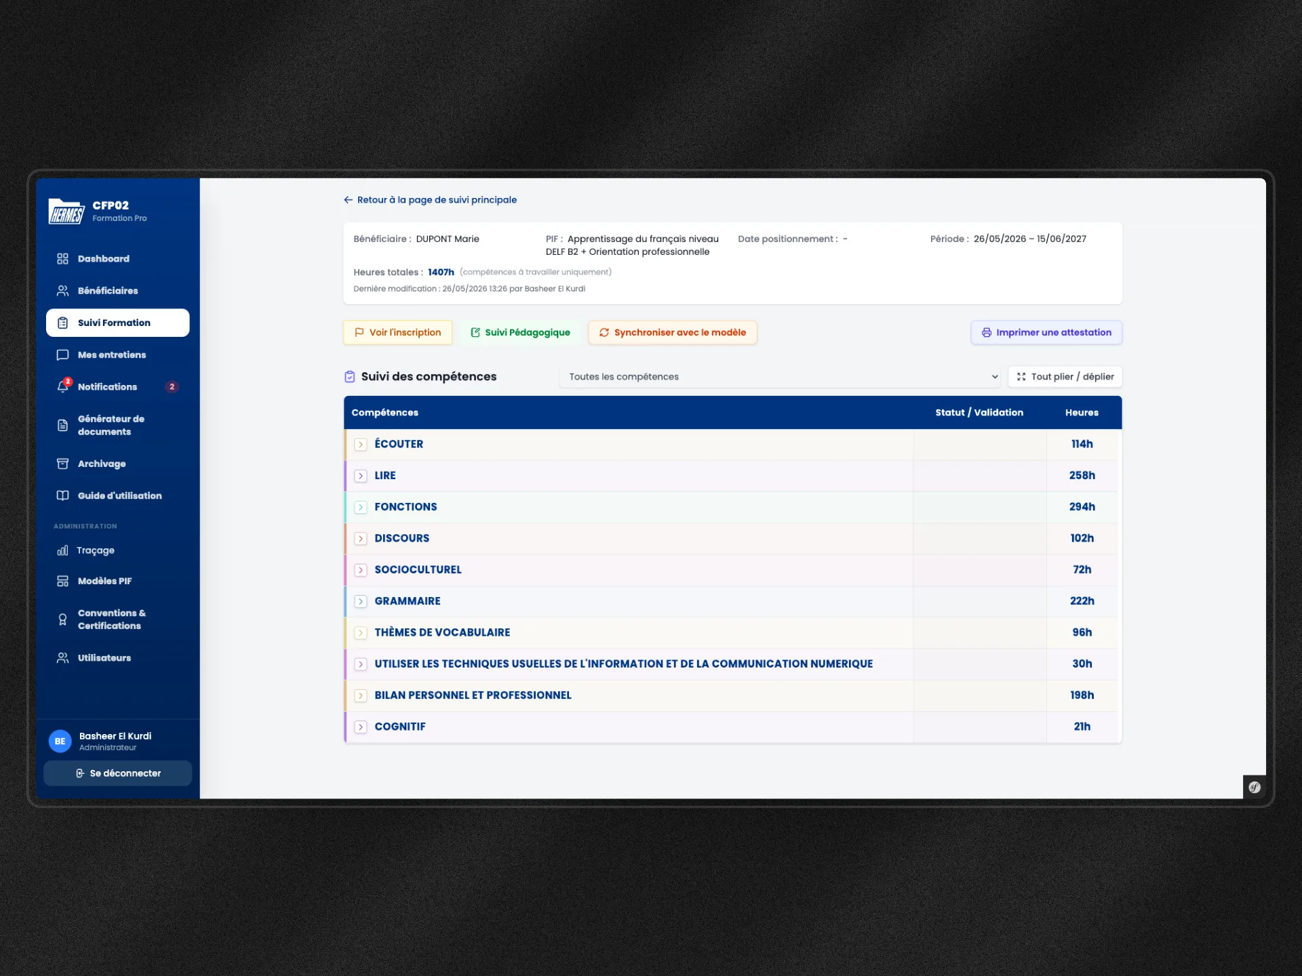Open the Dashboard menu item

pyautogui.click(x=117, y=259)
